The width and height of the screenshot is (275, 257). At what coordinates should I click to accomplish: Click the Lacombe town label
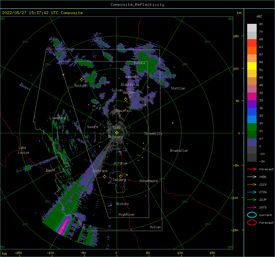pos(132,77)
